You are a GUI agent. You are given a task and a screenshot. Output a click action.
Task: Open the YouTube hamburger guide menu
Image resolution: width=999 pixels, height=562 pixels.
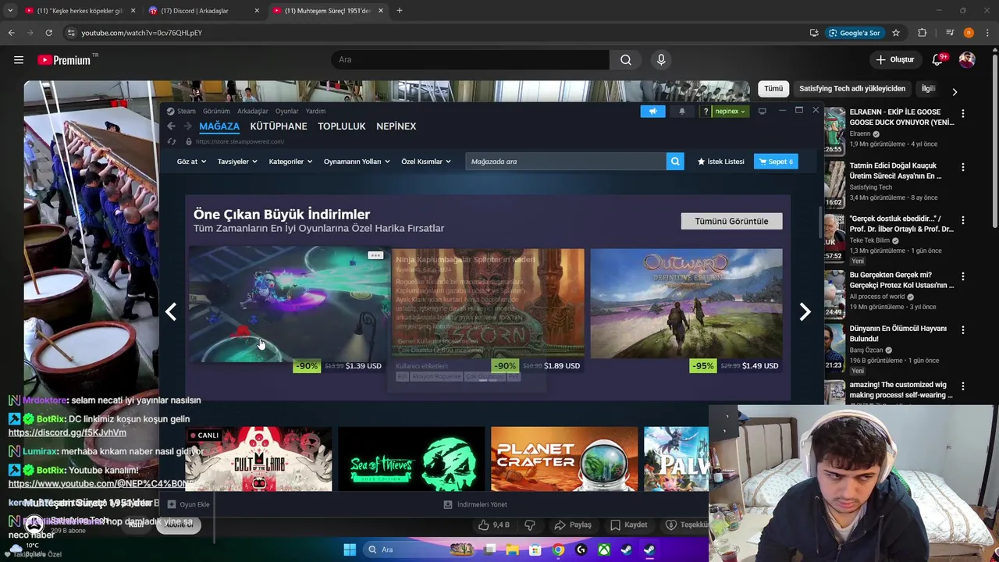(19, 59)
